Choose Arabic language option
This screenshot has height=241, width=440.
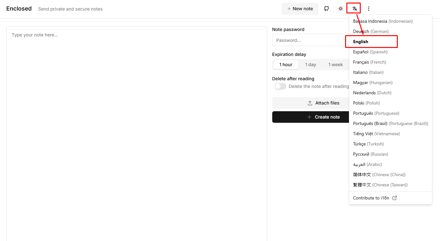tap(390, 164)
